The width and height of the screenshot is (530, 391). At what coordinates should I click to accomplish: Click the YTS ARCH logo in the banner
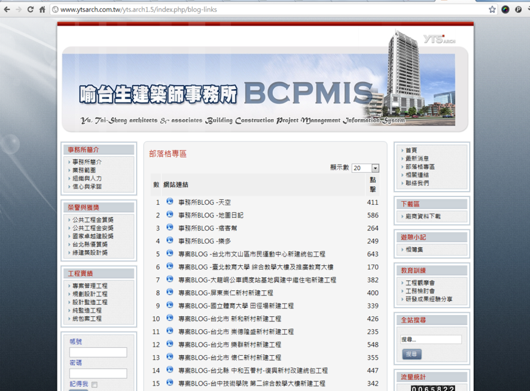pos(439,40)
